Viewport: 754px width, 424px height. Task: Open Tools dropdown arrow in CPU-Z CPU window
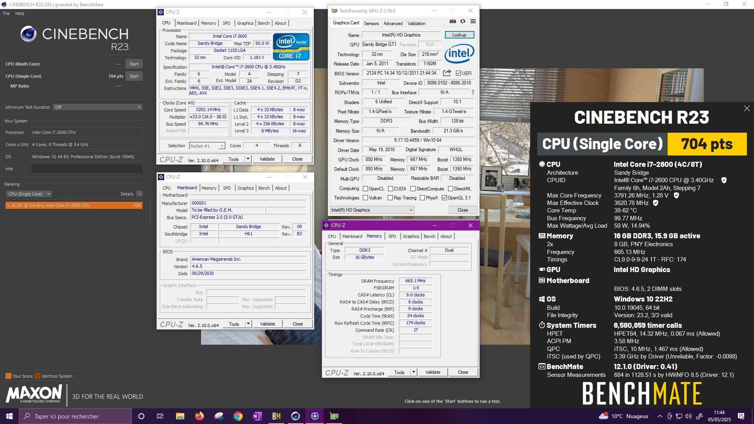click(x=248, y=159)
